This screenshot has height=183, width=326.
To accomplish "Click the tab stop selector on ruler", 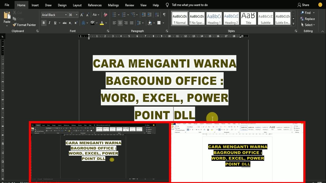I will [3, 36].
